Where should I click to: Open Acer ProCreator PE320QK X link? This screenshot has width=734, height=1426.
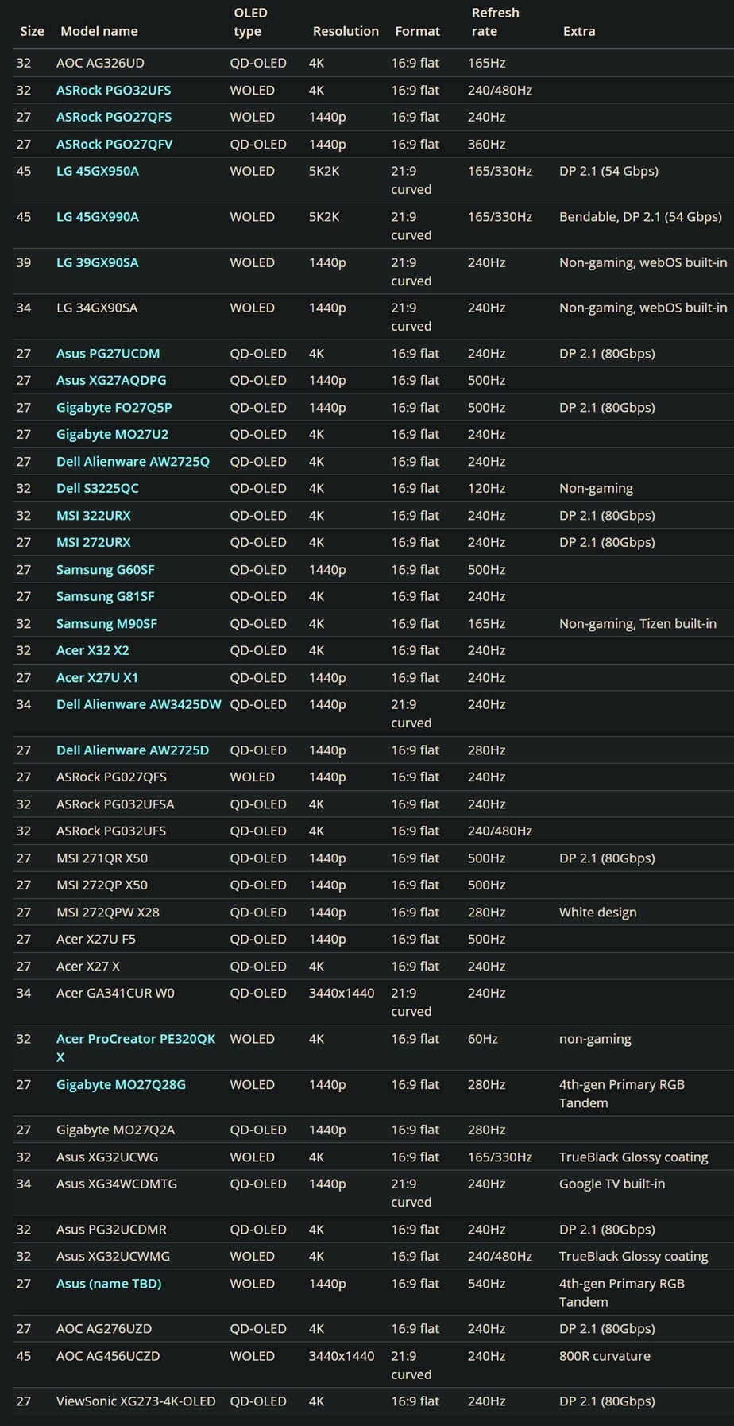pos(136,1048)
